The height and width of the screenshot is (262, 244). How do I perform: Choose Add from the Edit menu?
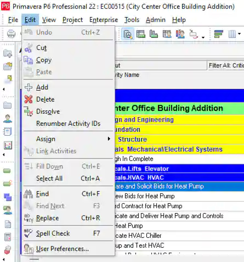pos(68,87)
